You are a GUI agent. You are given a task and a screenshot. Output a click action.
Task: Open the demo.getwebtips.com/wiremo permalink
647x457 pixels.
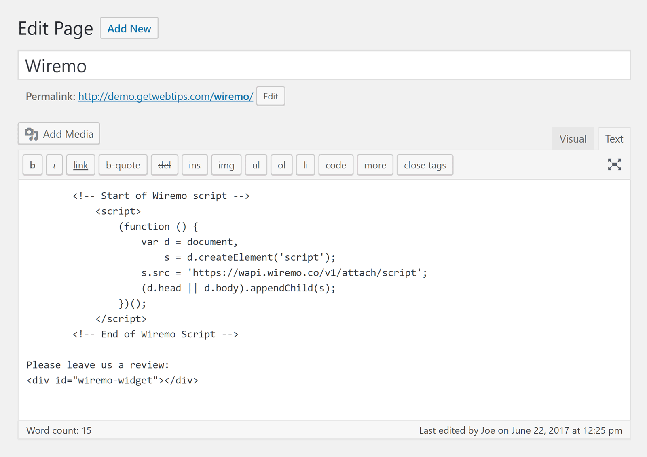pos(165,97)
